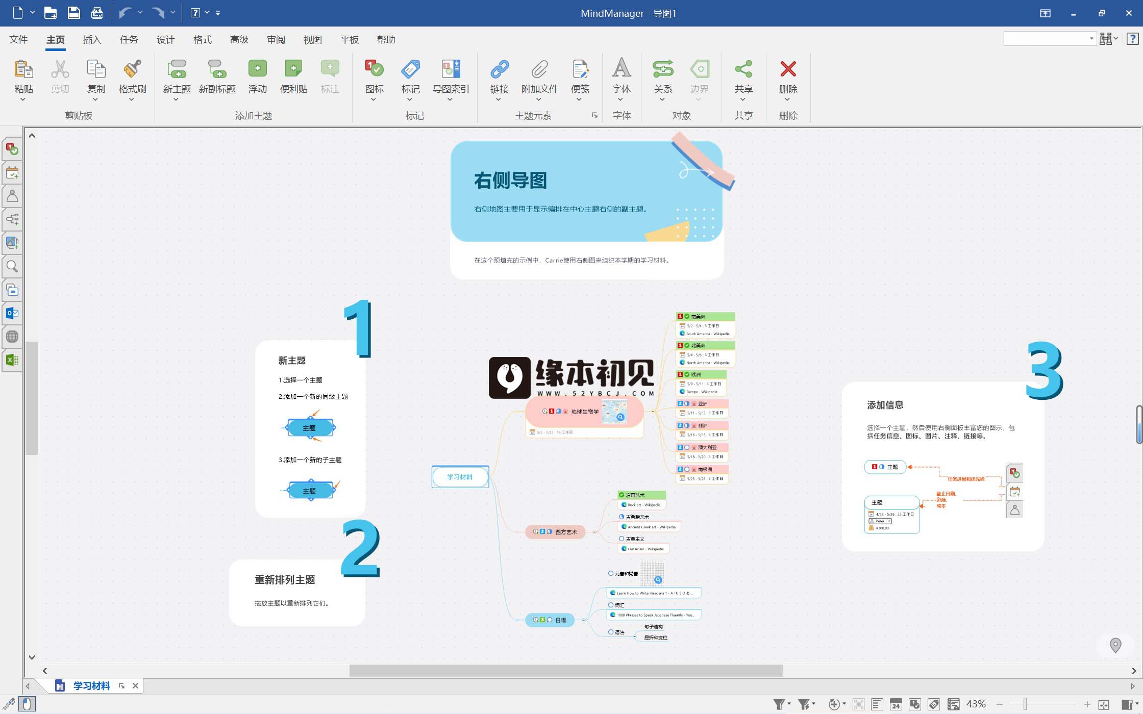Click zoom out minus button
The height and width of the screenshot is (714, 1143).
click(999, 704)
